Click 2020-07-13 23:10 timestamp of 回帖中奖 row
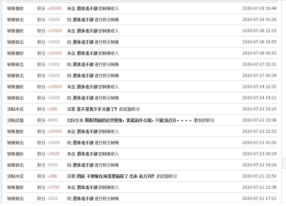Screen dimensions: 286x206 click(x=259, y=109)
